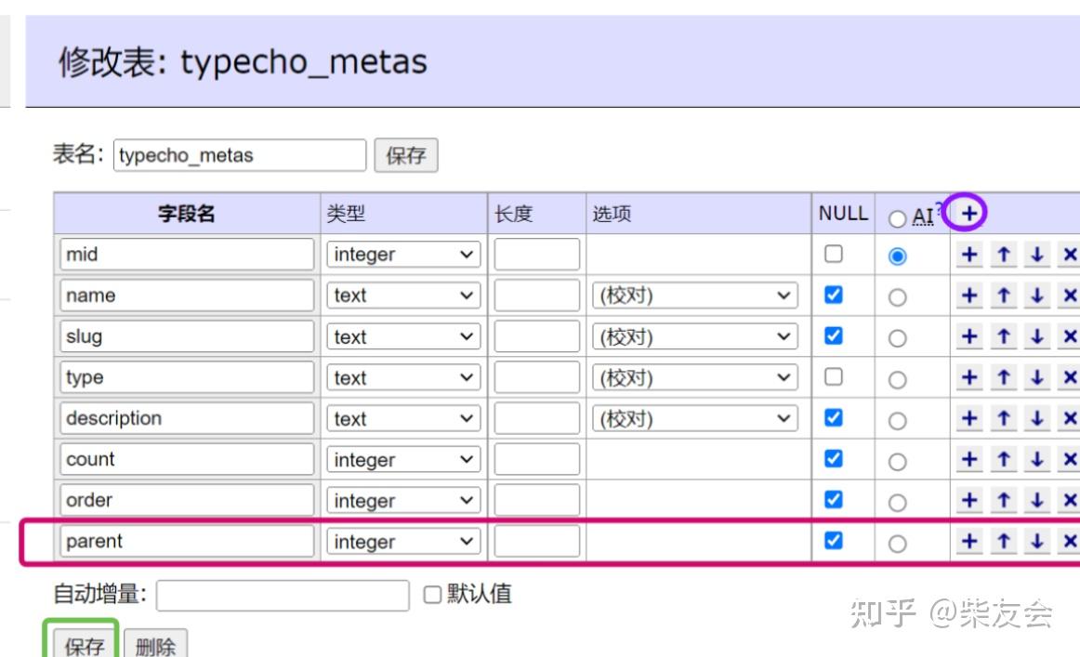Image resolution: width=1080 pixels, height=657 pixels.
Task: Insert a column after the count row
Action: [x=969, y=458]
